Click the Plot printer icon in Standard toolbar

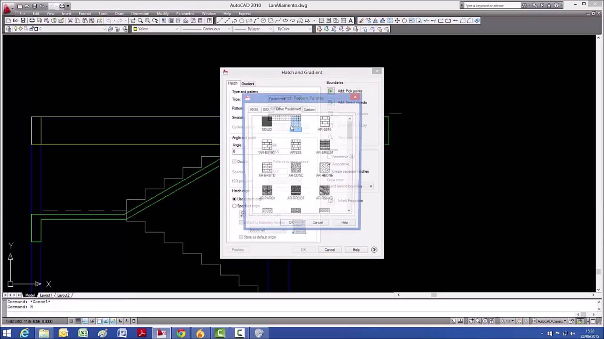[x=32, y=21]
